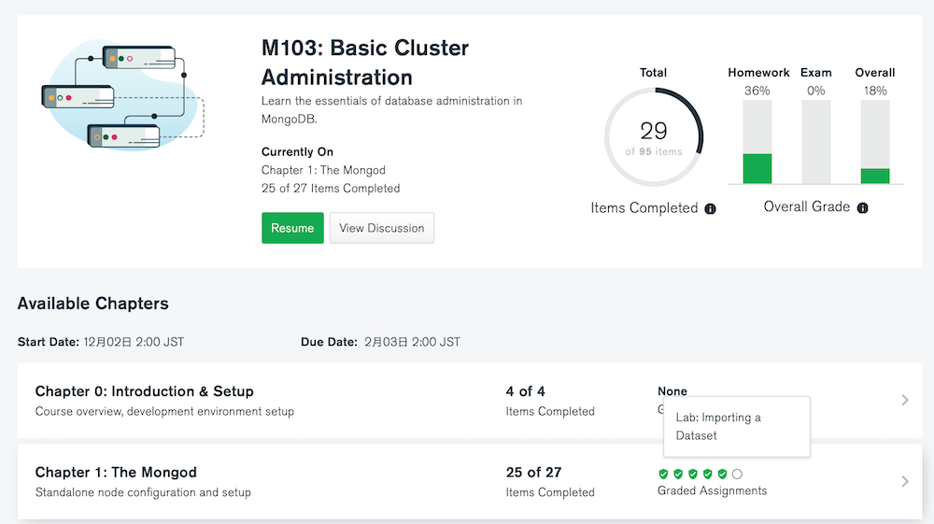Open Chapter 1: The Mongod
Image resolution: width=934 pixels, height=524 pixels.
(116, 473)
